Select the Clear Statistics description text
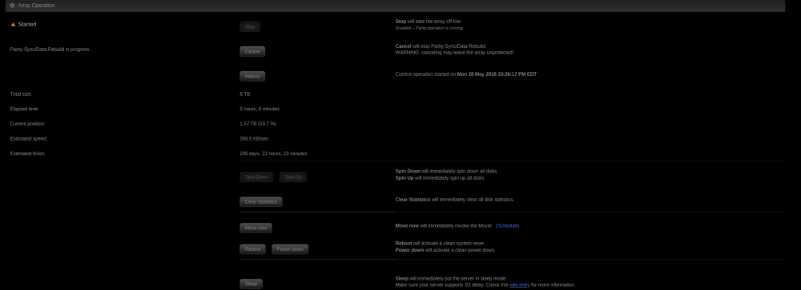Viewport: 801px width, 290px height. tap(455, 200)
